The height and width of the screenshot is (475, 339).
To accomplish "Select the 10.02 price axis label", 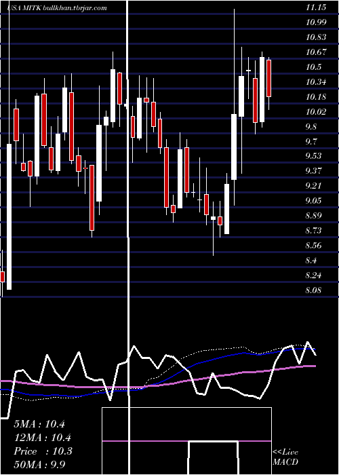I will point(316,111).
